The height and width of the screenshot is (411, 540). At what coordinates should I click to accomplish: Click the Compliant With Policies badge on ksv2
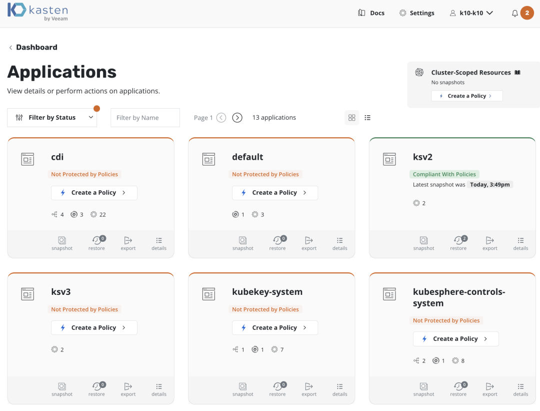[444, 175]
